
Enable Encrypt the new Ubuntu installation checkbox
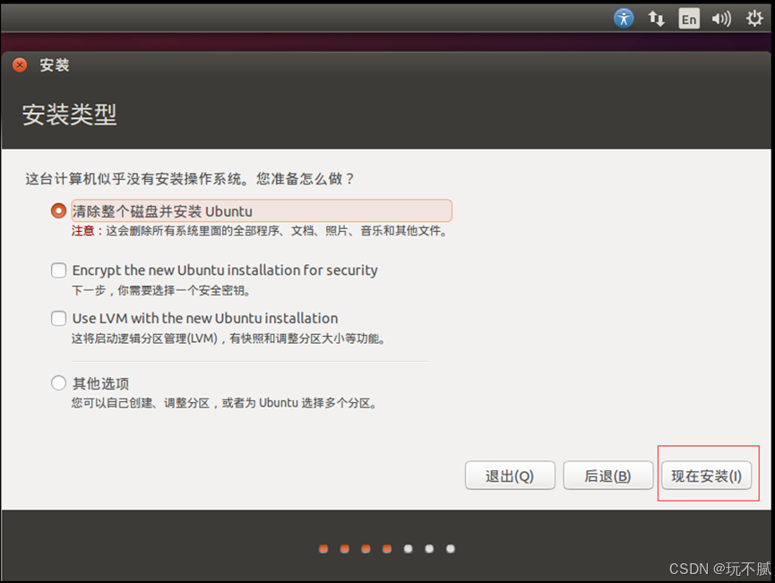click(x=58, y=270)
